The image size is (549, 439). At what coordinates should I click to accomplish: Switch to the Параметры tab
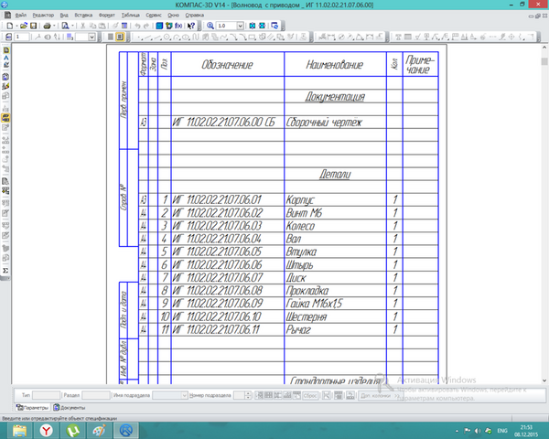pyautogui.click(x=33, y=408)
